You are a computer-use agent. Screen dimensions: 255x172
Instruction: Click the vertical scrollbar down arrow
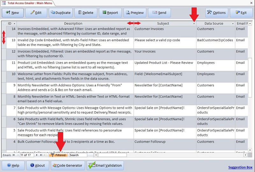[x=250, y=150]
